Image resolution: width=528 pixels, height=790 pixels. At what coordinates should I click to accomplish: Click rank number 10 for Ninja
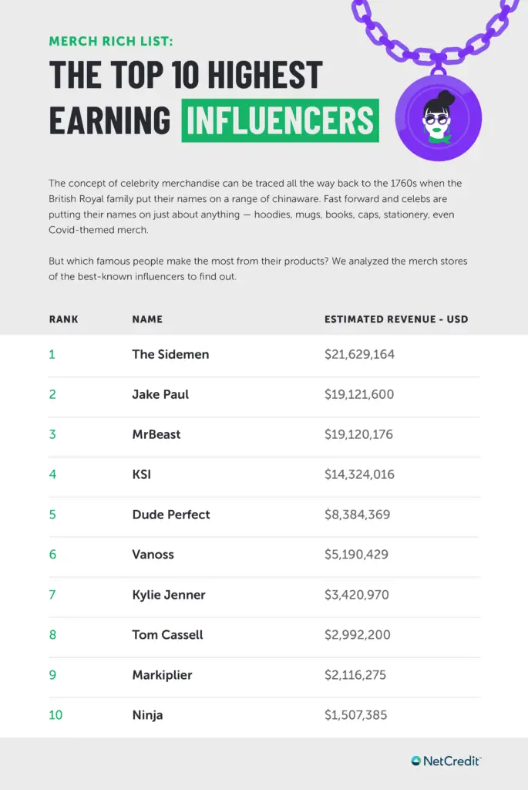(x=55, y=715)
